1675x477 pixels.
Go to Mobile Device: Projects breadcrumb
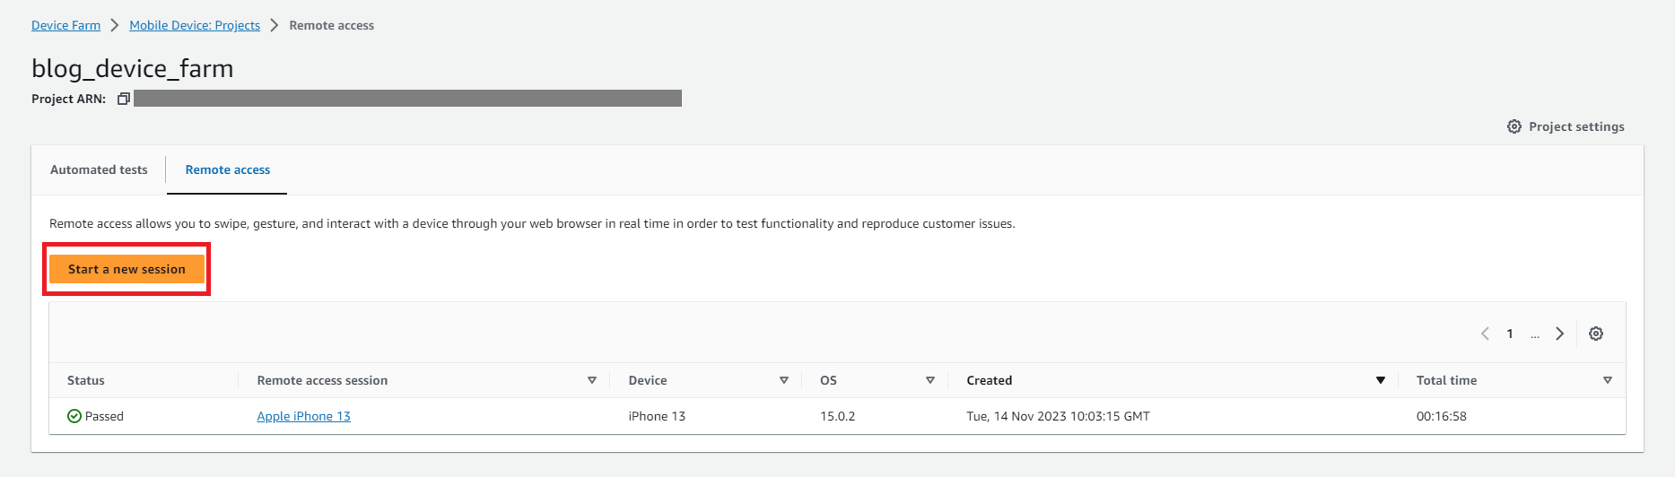(x=195, y=25)
